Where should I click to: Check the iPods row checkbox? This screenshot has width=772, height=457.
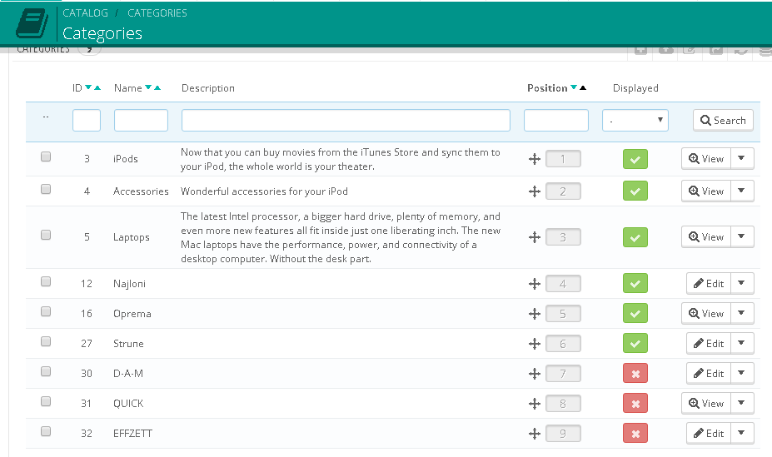click(46, 157)
